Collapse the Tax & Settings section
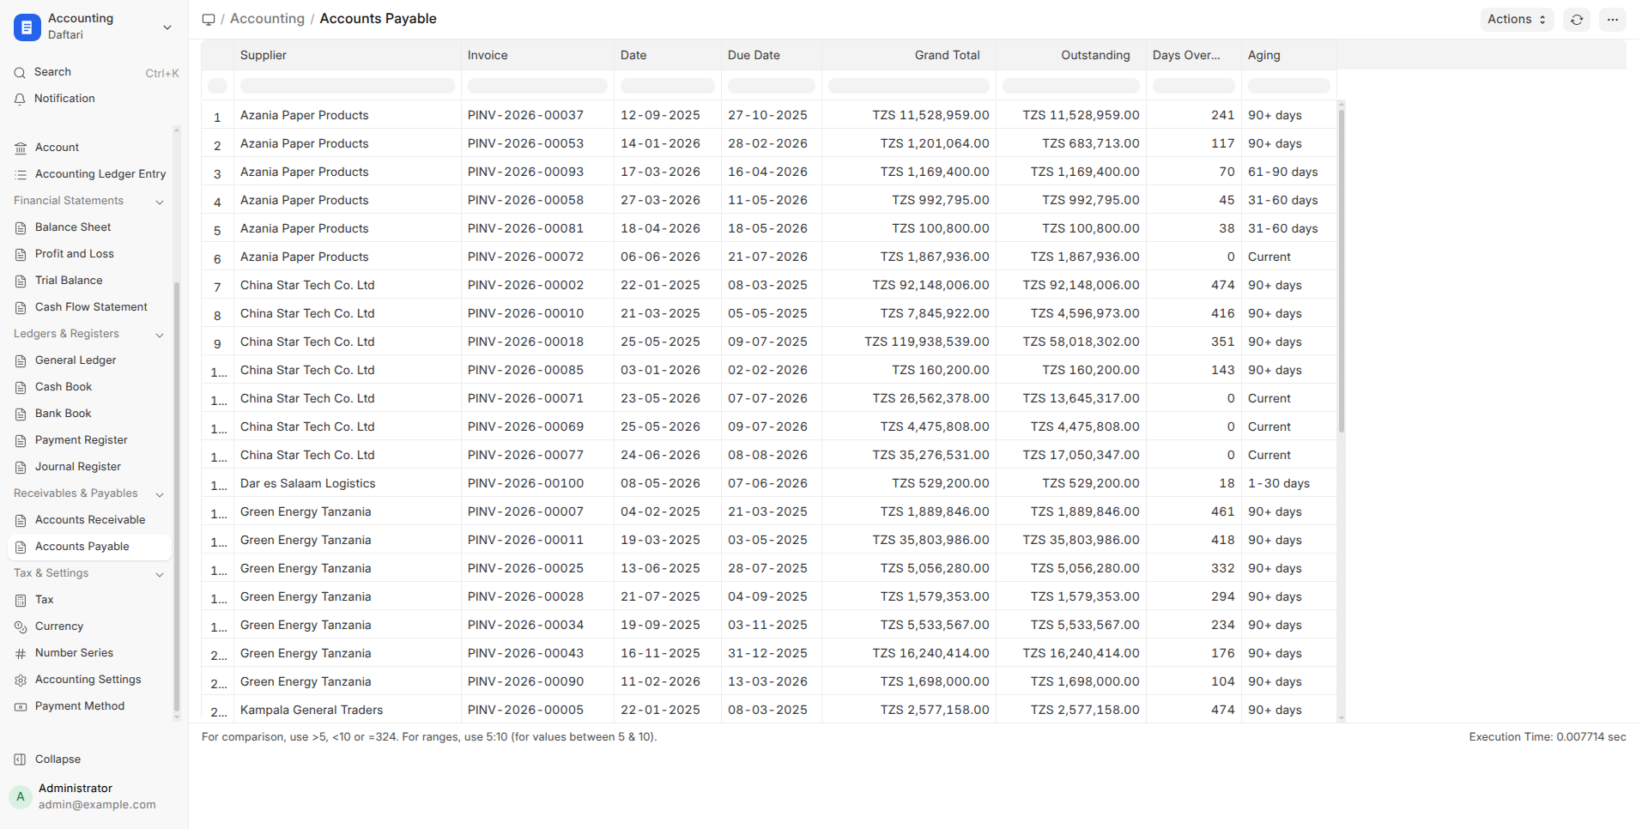This screenshot has height=829, width=1648. pos(160,574)
